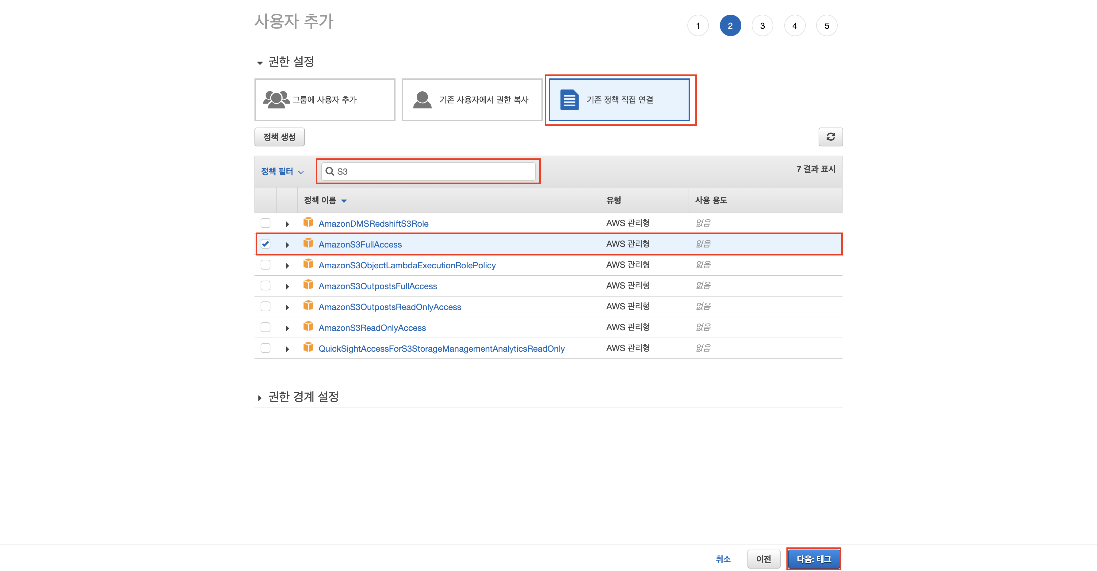Click orange box icon beside AmazonS3FullAccess
This screenshot has height=571, width=1097.
[x=308, y=243]
